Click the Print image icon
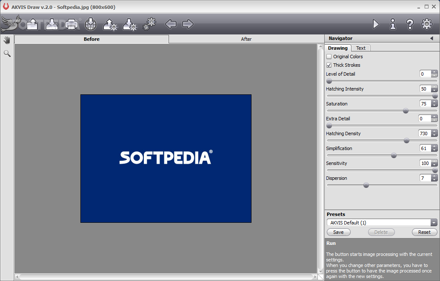Screen dimensions: 440x281 [x=71, y=24]
